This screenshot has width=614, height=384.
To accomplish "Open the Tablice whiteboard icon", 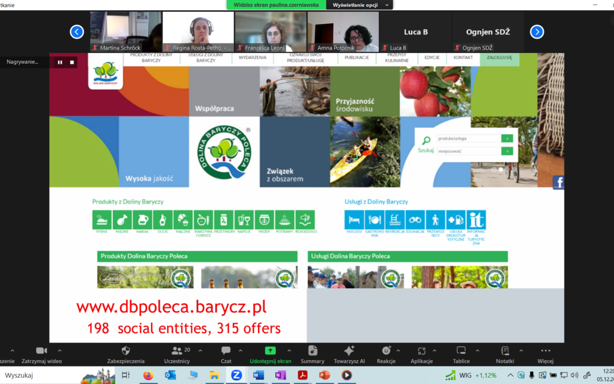I will coord(461,351).
